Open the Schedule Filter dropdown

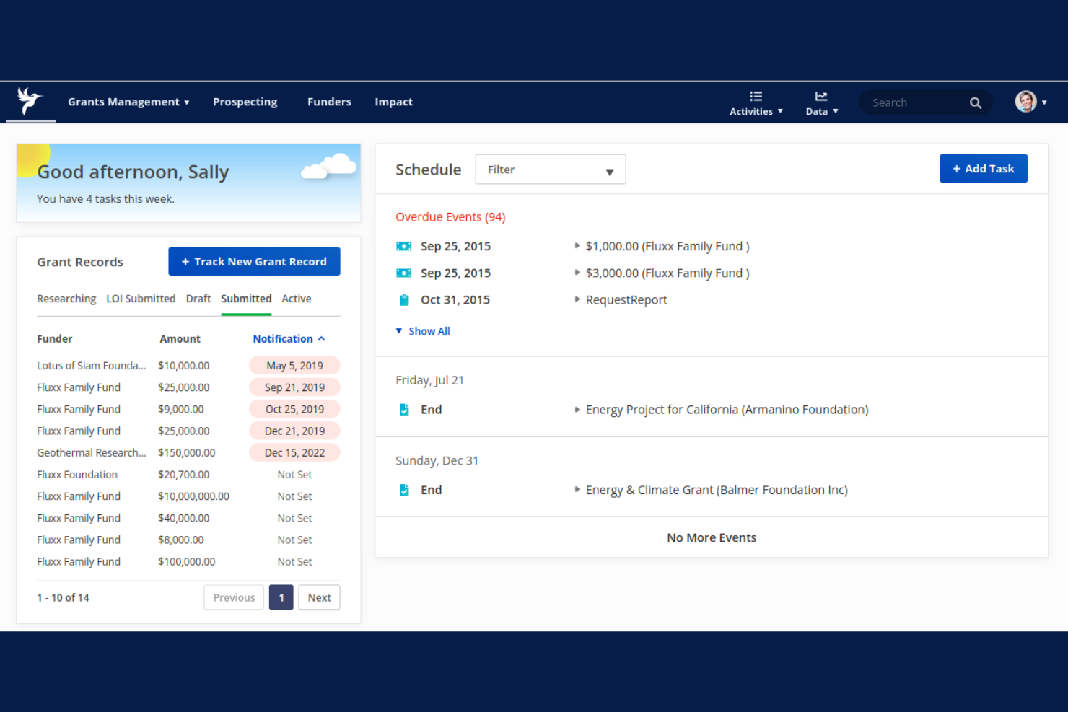tap(551, 170)
